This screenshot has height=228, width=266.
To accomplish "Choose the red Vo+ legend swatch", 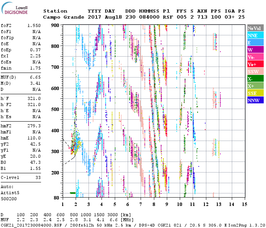I will coord(255,64).
